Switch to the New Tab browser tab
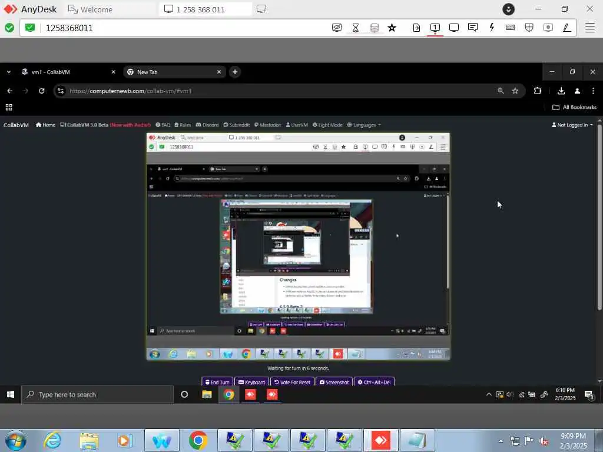This screenshot has width=603, height=452. point(174,72)
